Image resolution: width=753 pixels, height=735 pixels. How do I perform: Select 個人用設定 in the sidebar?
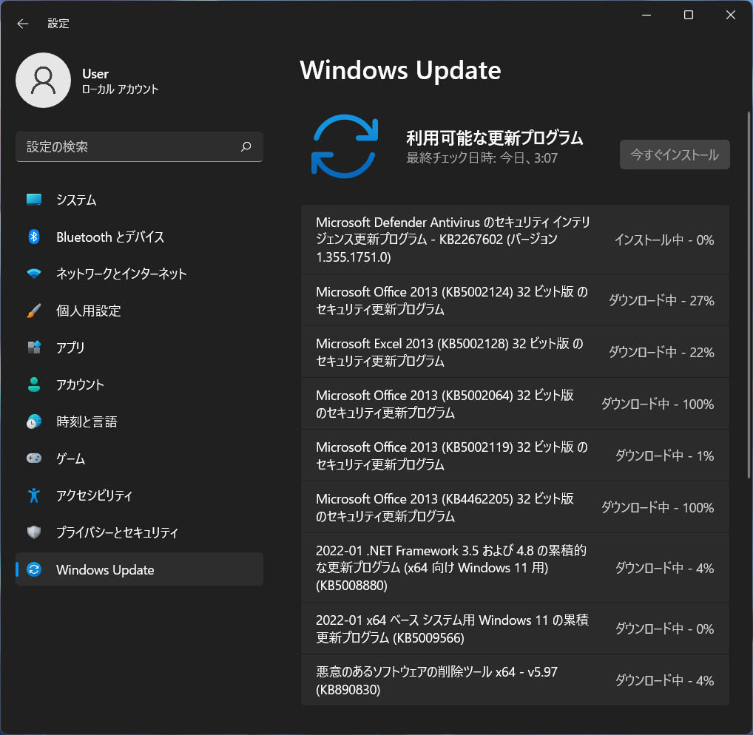(139, 311)
